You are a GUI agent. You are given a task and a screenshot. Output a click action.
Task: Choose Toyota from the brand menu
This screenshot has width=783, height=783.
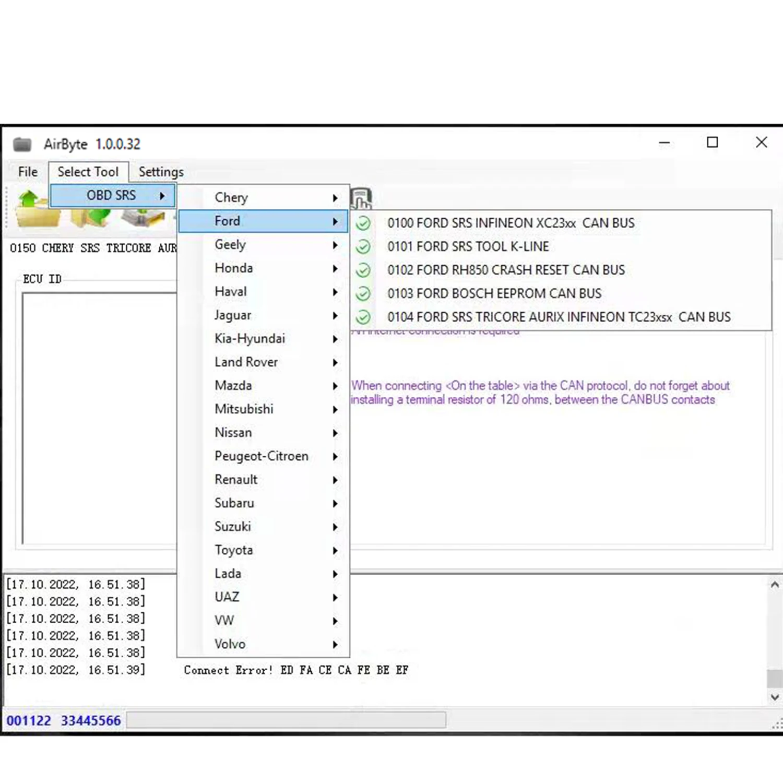263,550
